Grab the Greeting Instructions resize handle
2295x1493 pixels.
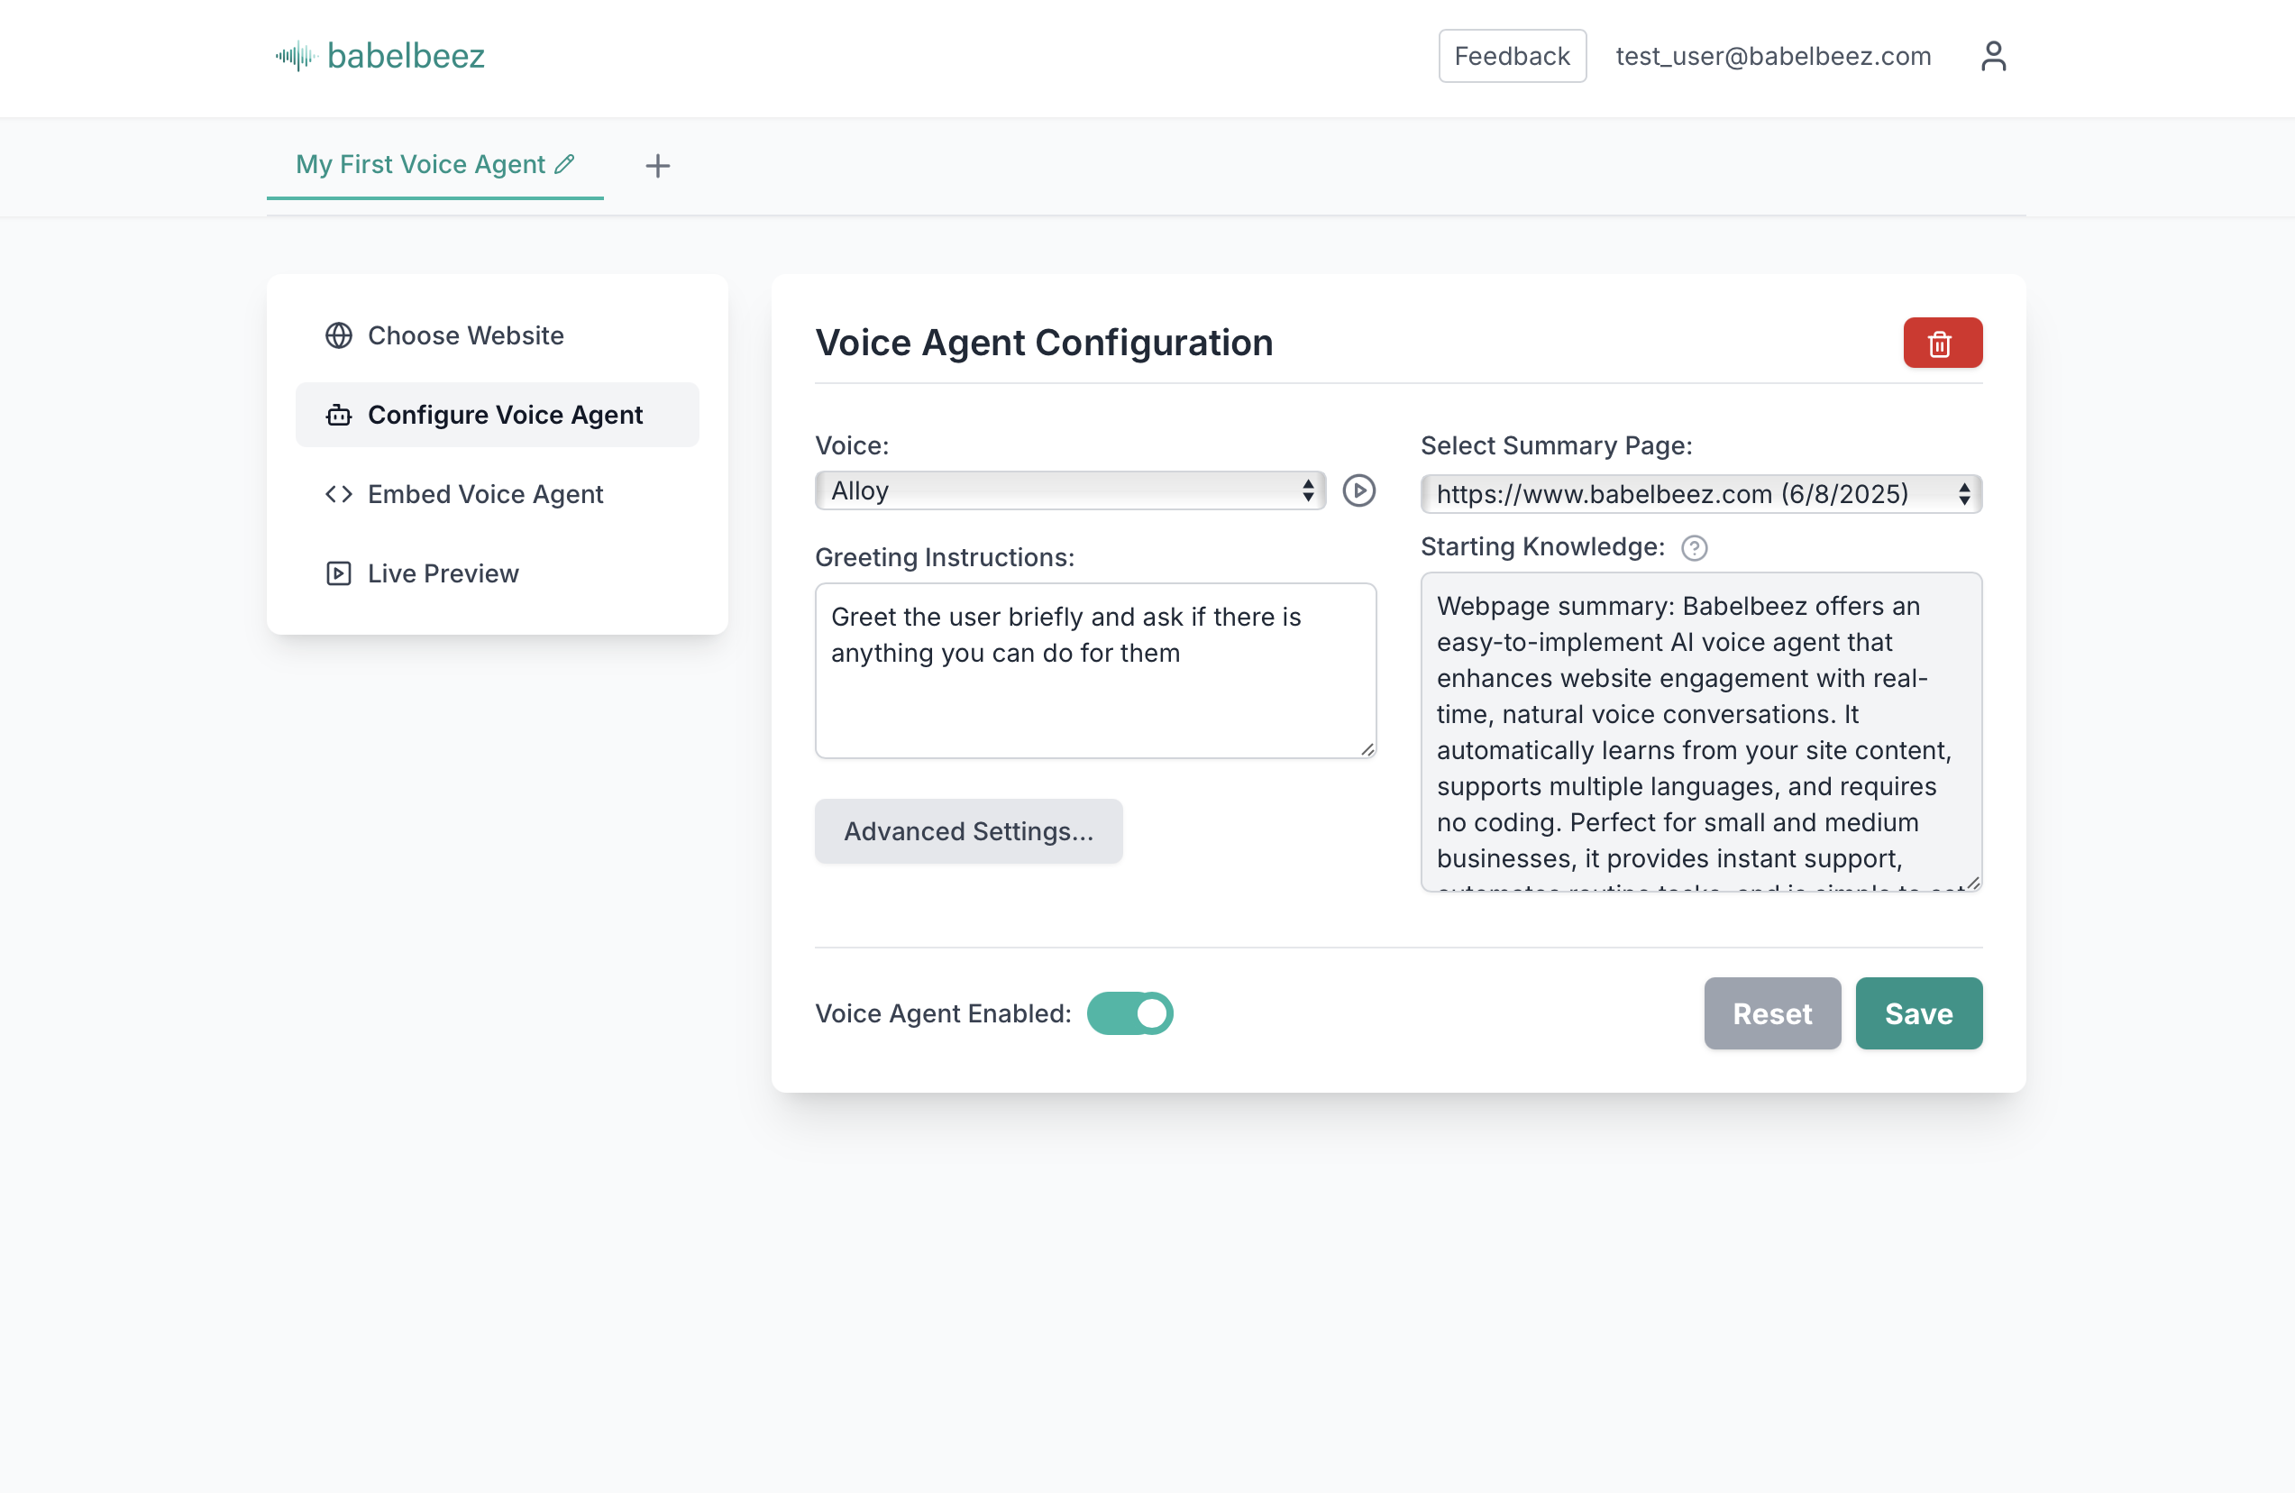1367,749
